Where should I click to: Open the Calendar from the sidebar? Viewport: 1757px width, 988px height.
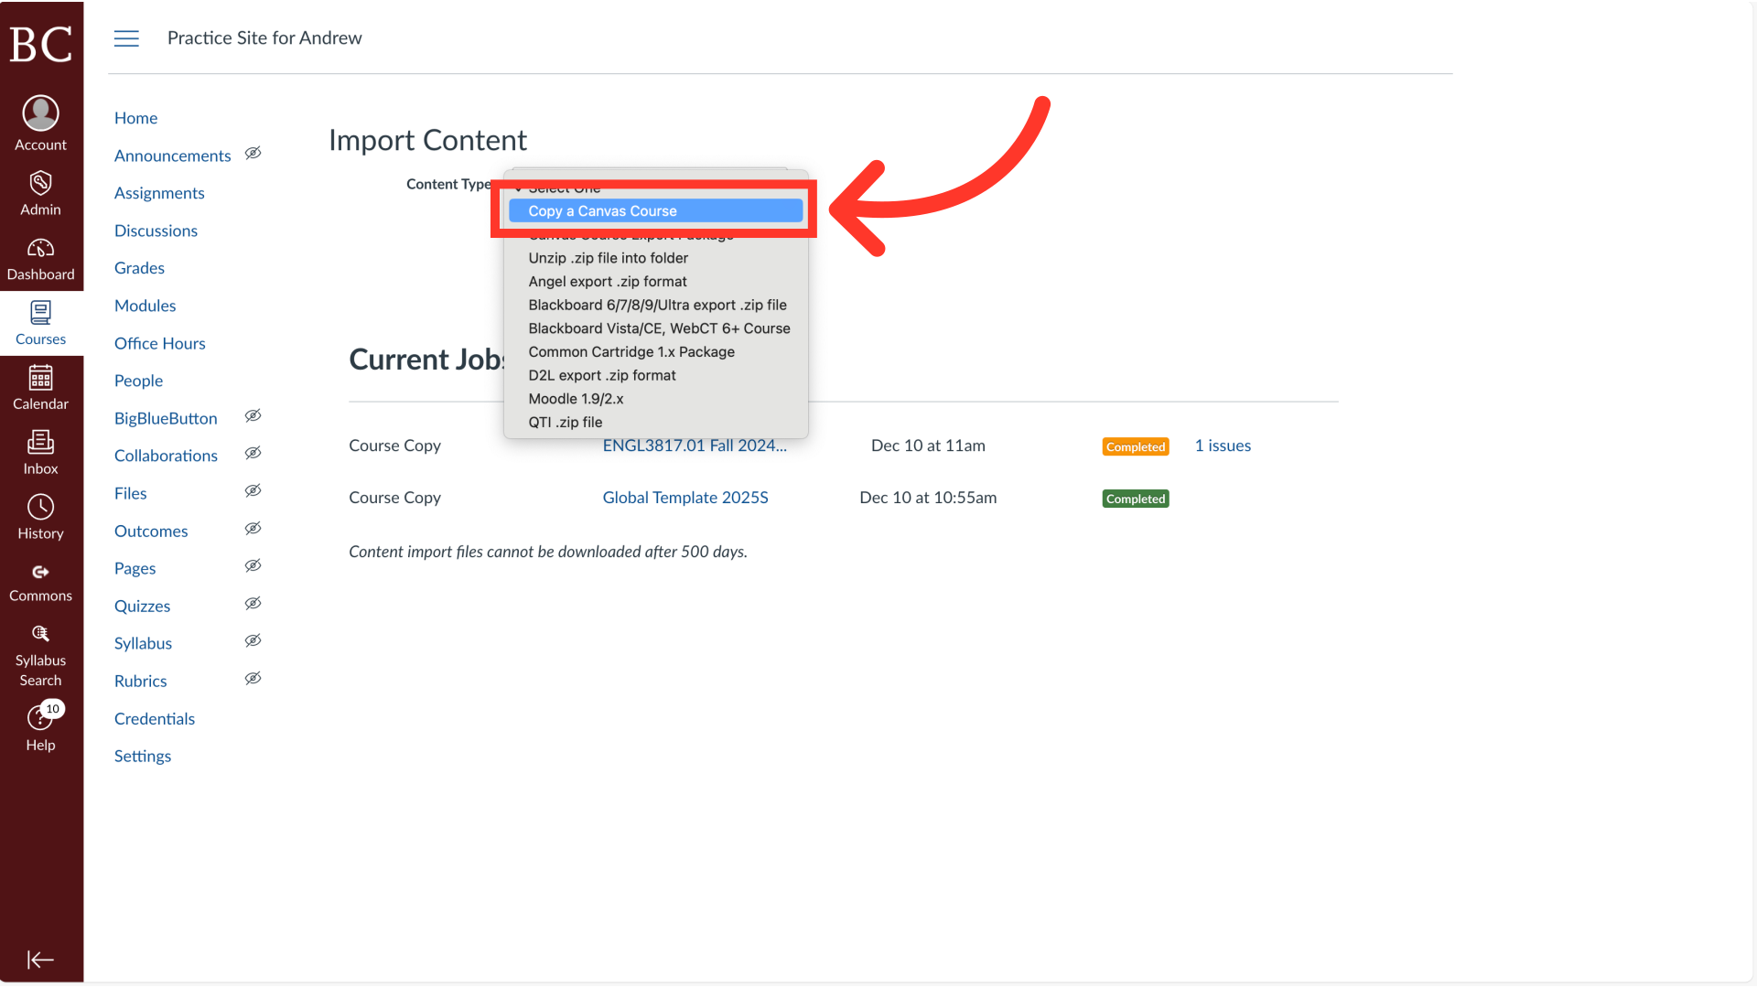tap(40, 385)
